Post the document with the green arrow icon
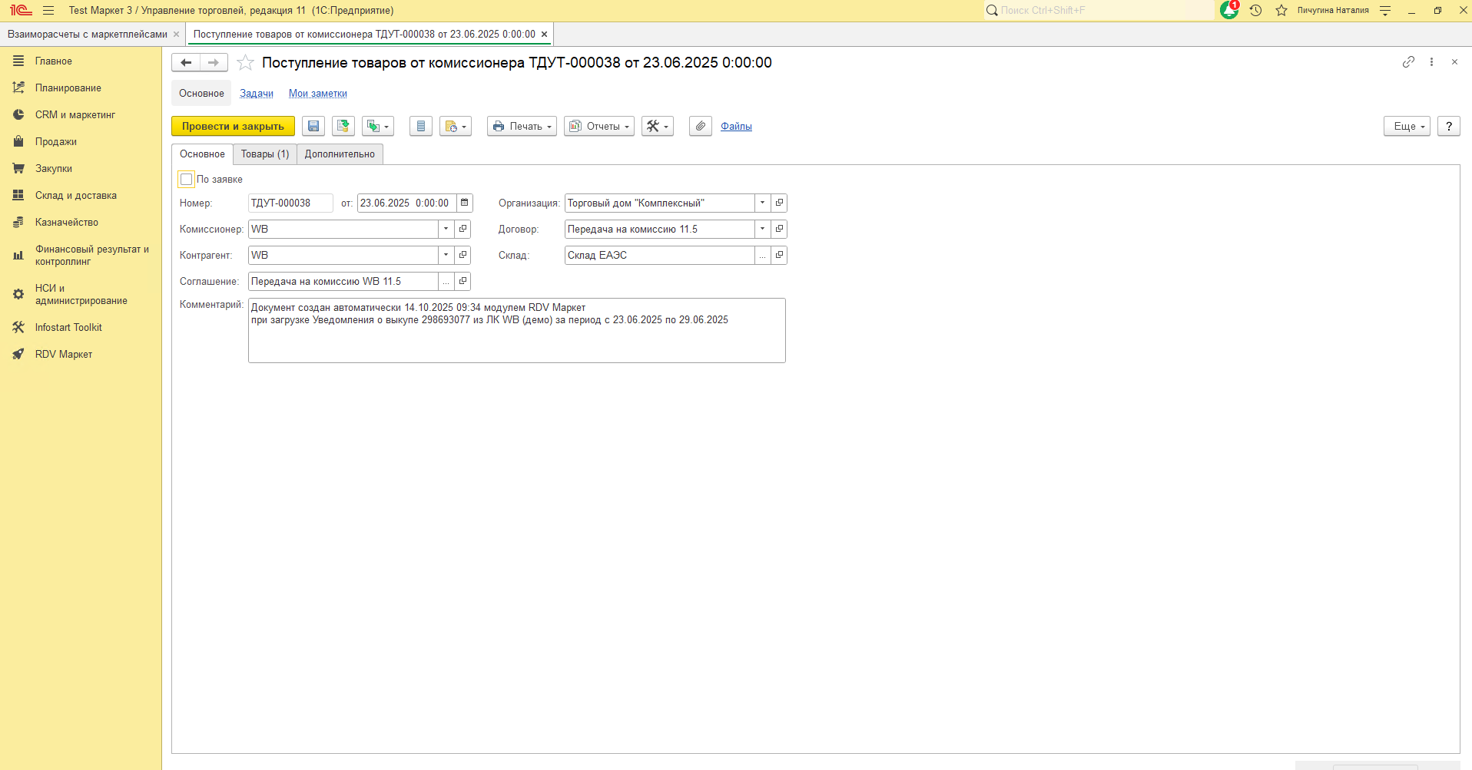The height and width of the screenshot is (770, 1472). (343, 127)
